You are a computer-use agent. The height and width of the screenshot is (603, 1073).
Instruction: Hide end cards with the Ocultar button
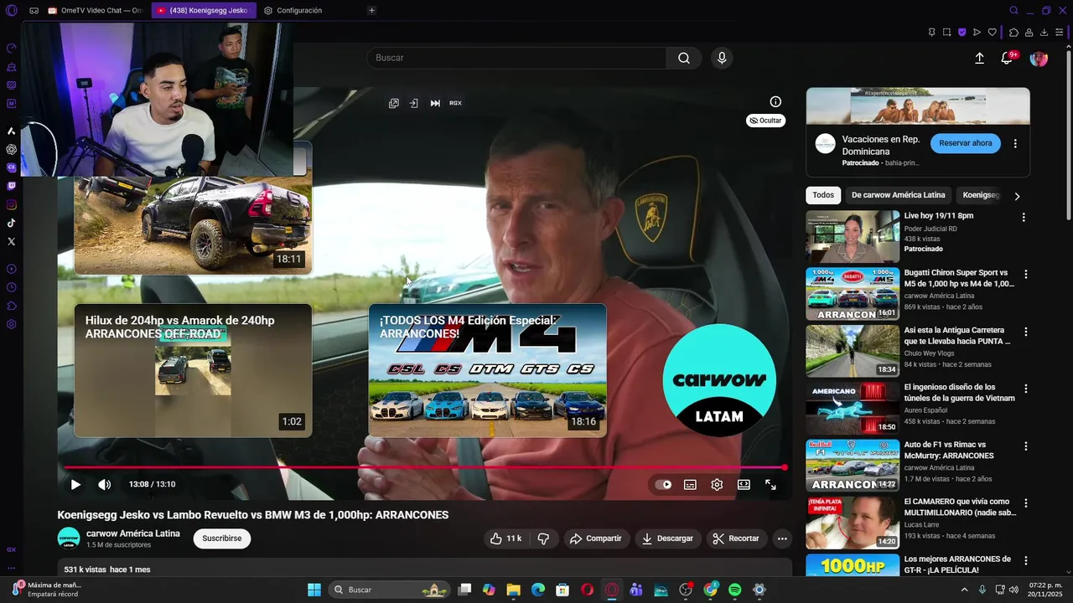click(x=765, y=121)
